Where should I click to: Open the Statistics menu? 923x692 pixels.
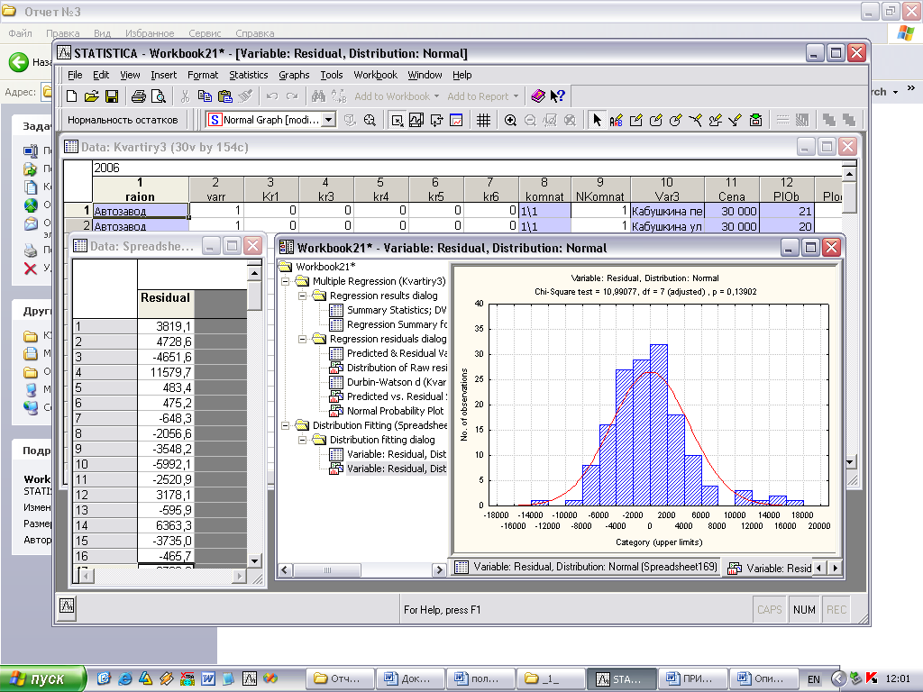point(248,75)
